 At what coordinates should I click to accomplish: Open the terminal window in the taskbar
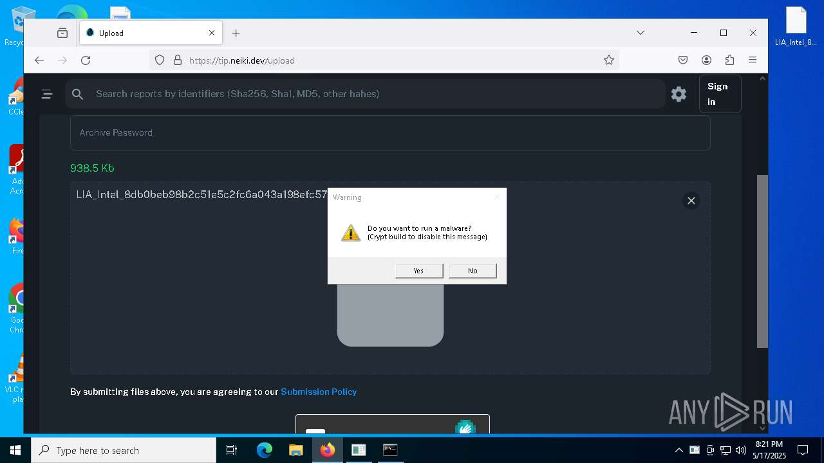coord(390,450)
